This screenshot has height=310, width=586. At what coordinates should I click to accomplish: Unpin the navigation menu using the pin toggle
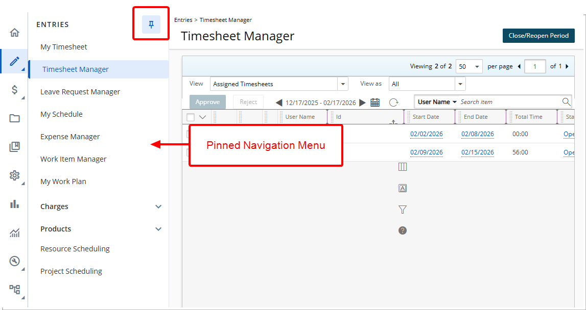pyautogui.click(x=151, y=23)
